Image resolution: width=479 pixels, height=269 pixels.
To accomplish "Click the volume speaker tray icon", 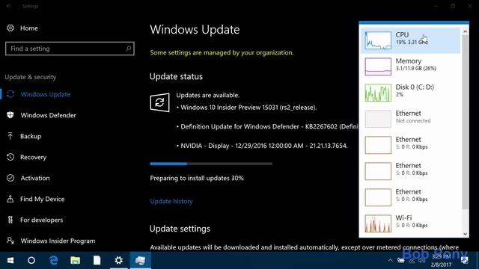I will tap(422, 260).
